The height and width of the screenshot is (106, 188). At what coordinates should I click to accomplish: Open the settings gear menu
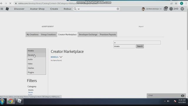click(x=182, y=9)
